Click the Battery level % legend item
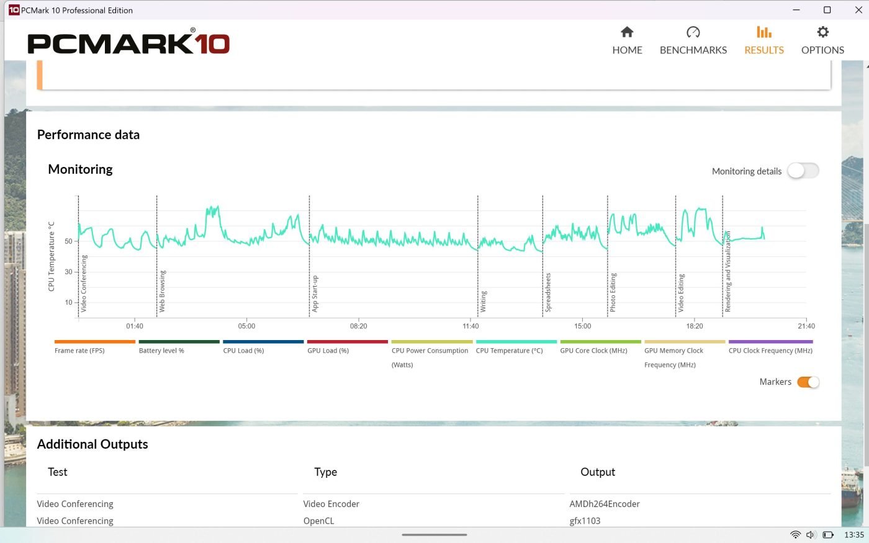 click(161, 351)
